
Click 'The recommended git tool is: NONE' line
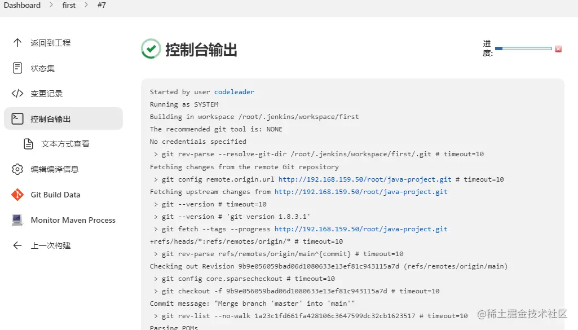coord(216,129)
